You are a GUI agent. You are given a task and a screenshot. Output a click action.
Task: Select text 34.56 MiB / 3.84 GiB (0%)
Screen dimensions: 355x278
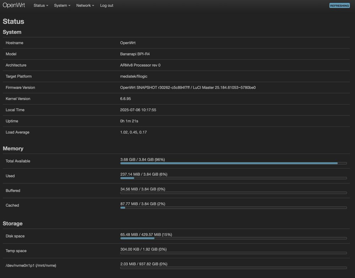pos(143,189)
